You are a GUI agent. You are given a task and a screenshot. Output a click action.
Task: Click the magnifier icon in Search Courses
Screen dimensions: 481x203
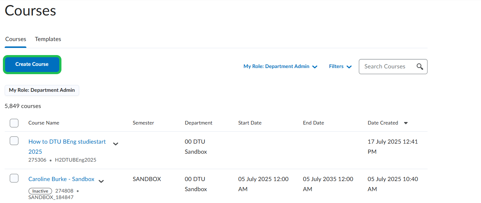coord(420,67)
